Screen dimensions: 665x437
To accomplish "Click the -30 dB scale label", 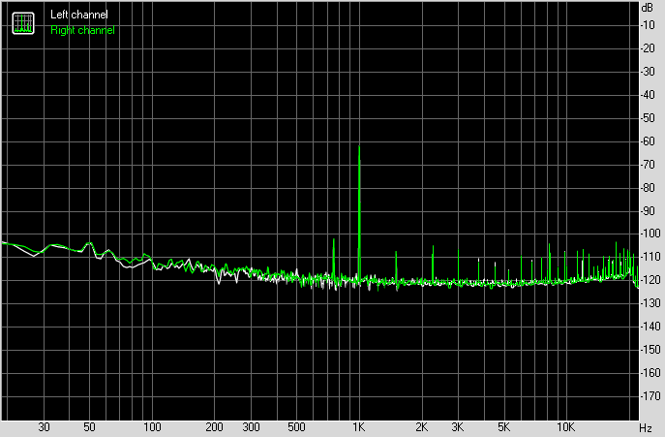I will (x=648, y=72).
